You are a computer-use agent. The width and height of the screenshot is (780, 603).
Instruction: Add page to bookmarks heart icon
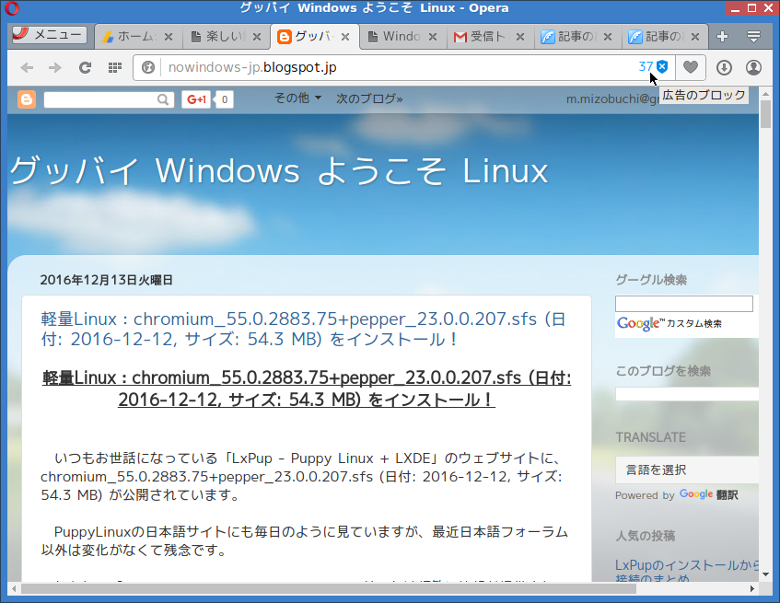[691, 66]
